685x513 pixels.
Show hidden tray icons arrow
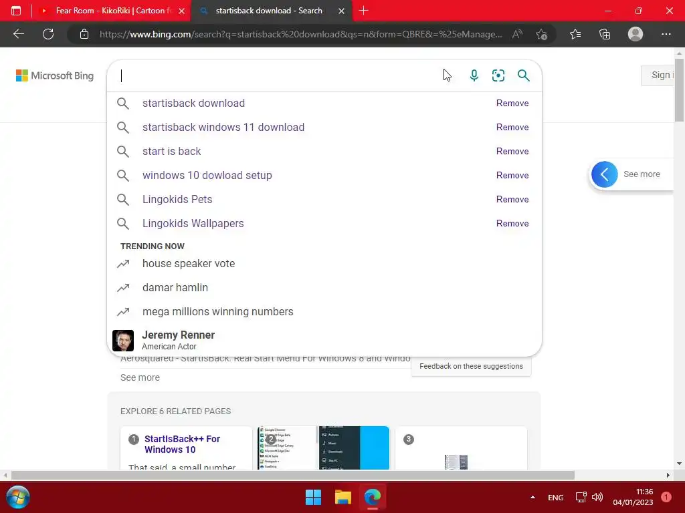pyautogui.click(x=532, y=497)
